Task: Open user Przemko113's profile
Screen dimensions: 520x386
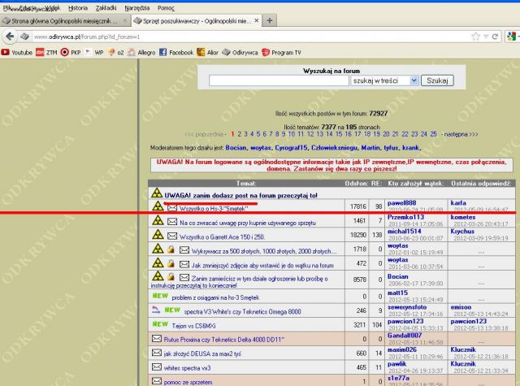Action: [x=405, y=217]
